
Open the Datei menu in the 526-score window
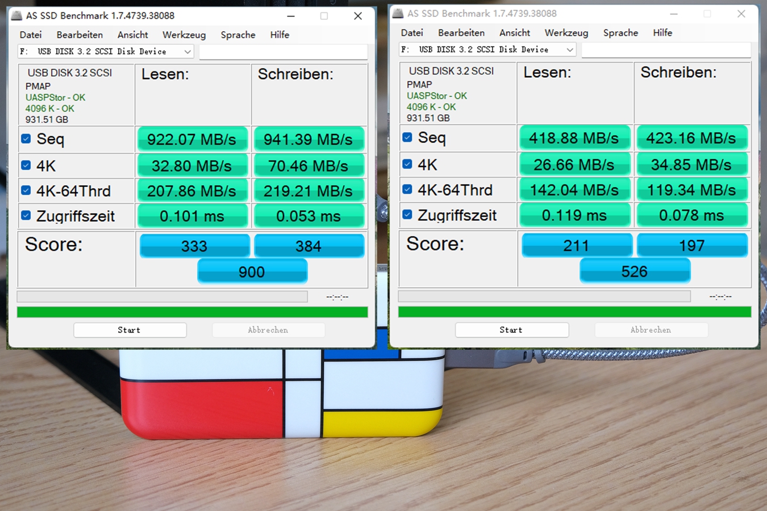(x=412, y=32)
